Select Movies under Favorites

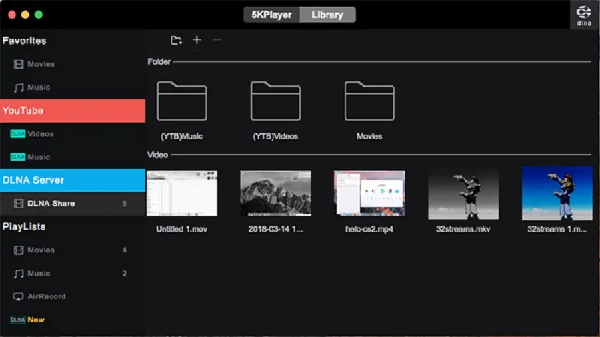73,64
